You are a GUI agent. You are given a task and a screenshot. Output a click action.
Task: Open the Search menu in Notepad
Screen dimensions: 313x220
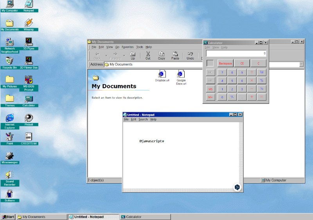coord(143,119)
